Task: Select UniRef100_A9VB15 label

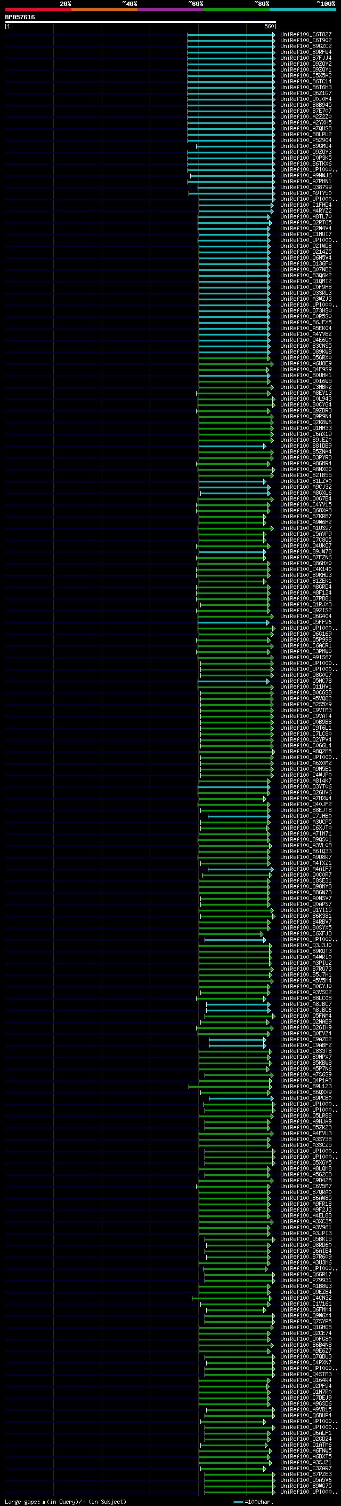Action: pos(306,1409)
